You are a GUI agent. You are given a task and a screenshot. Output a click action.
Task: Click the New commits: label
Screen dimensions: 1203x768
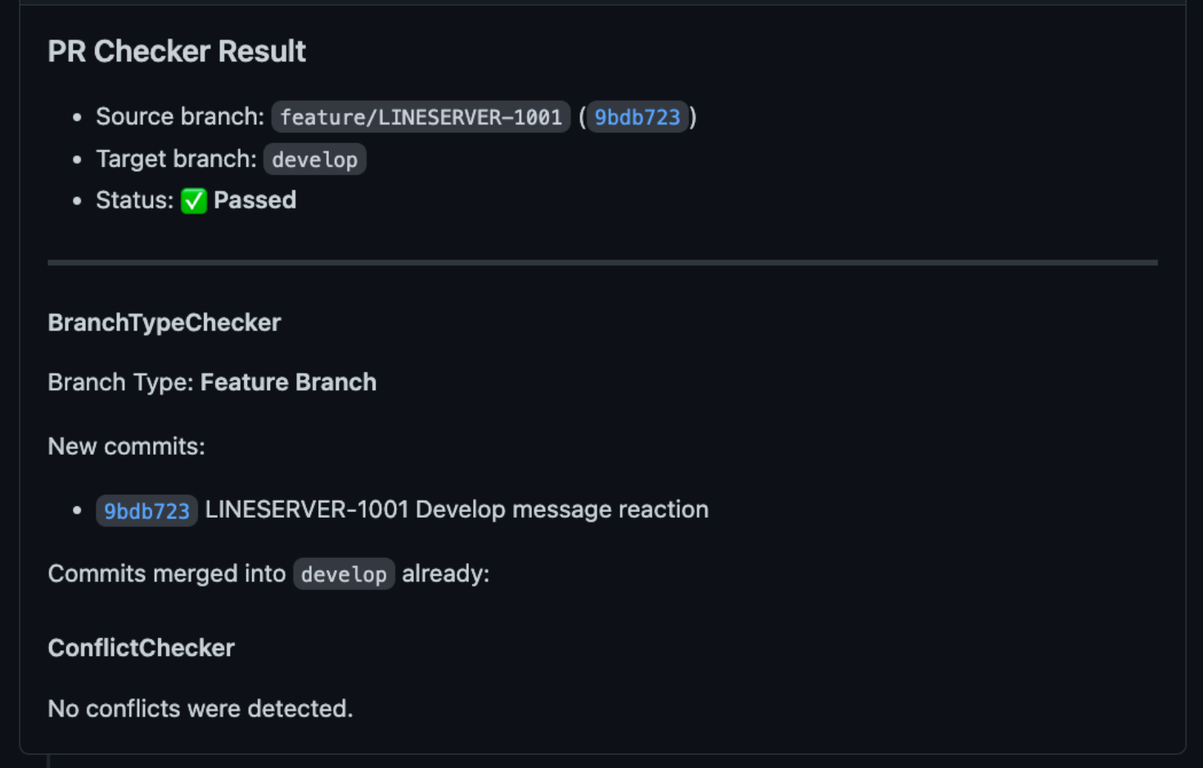[x=127, y=447]
